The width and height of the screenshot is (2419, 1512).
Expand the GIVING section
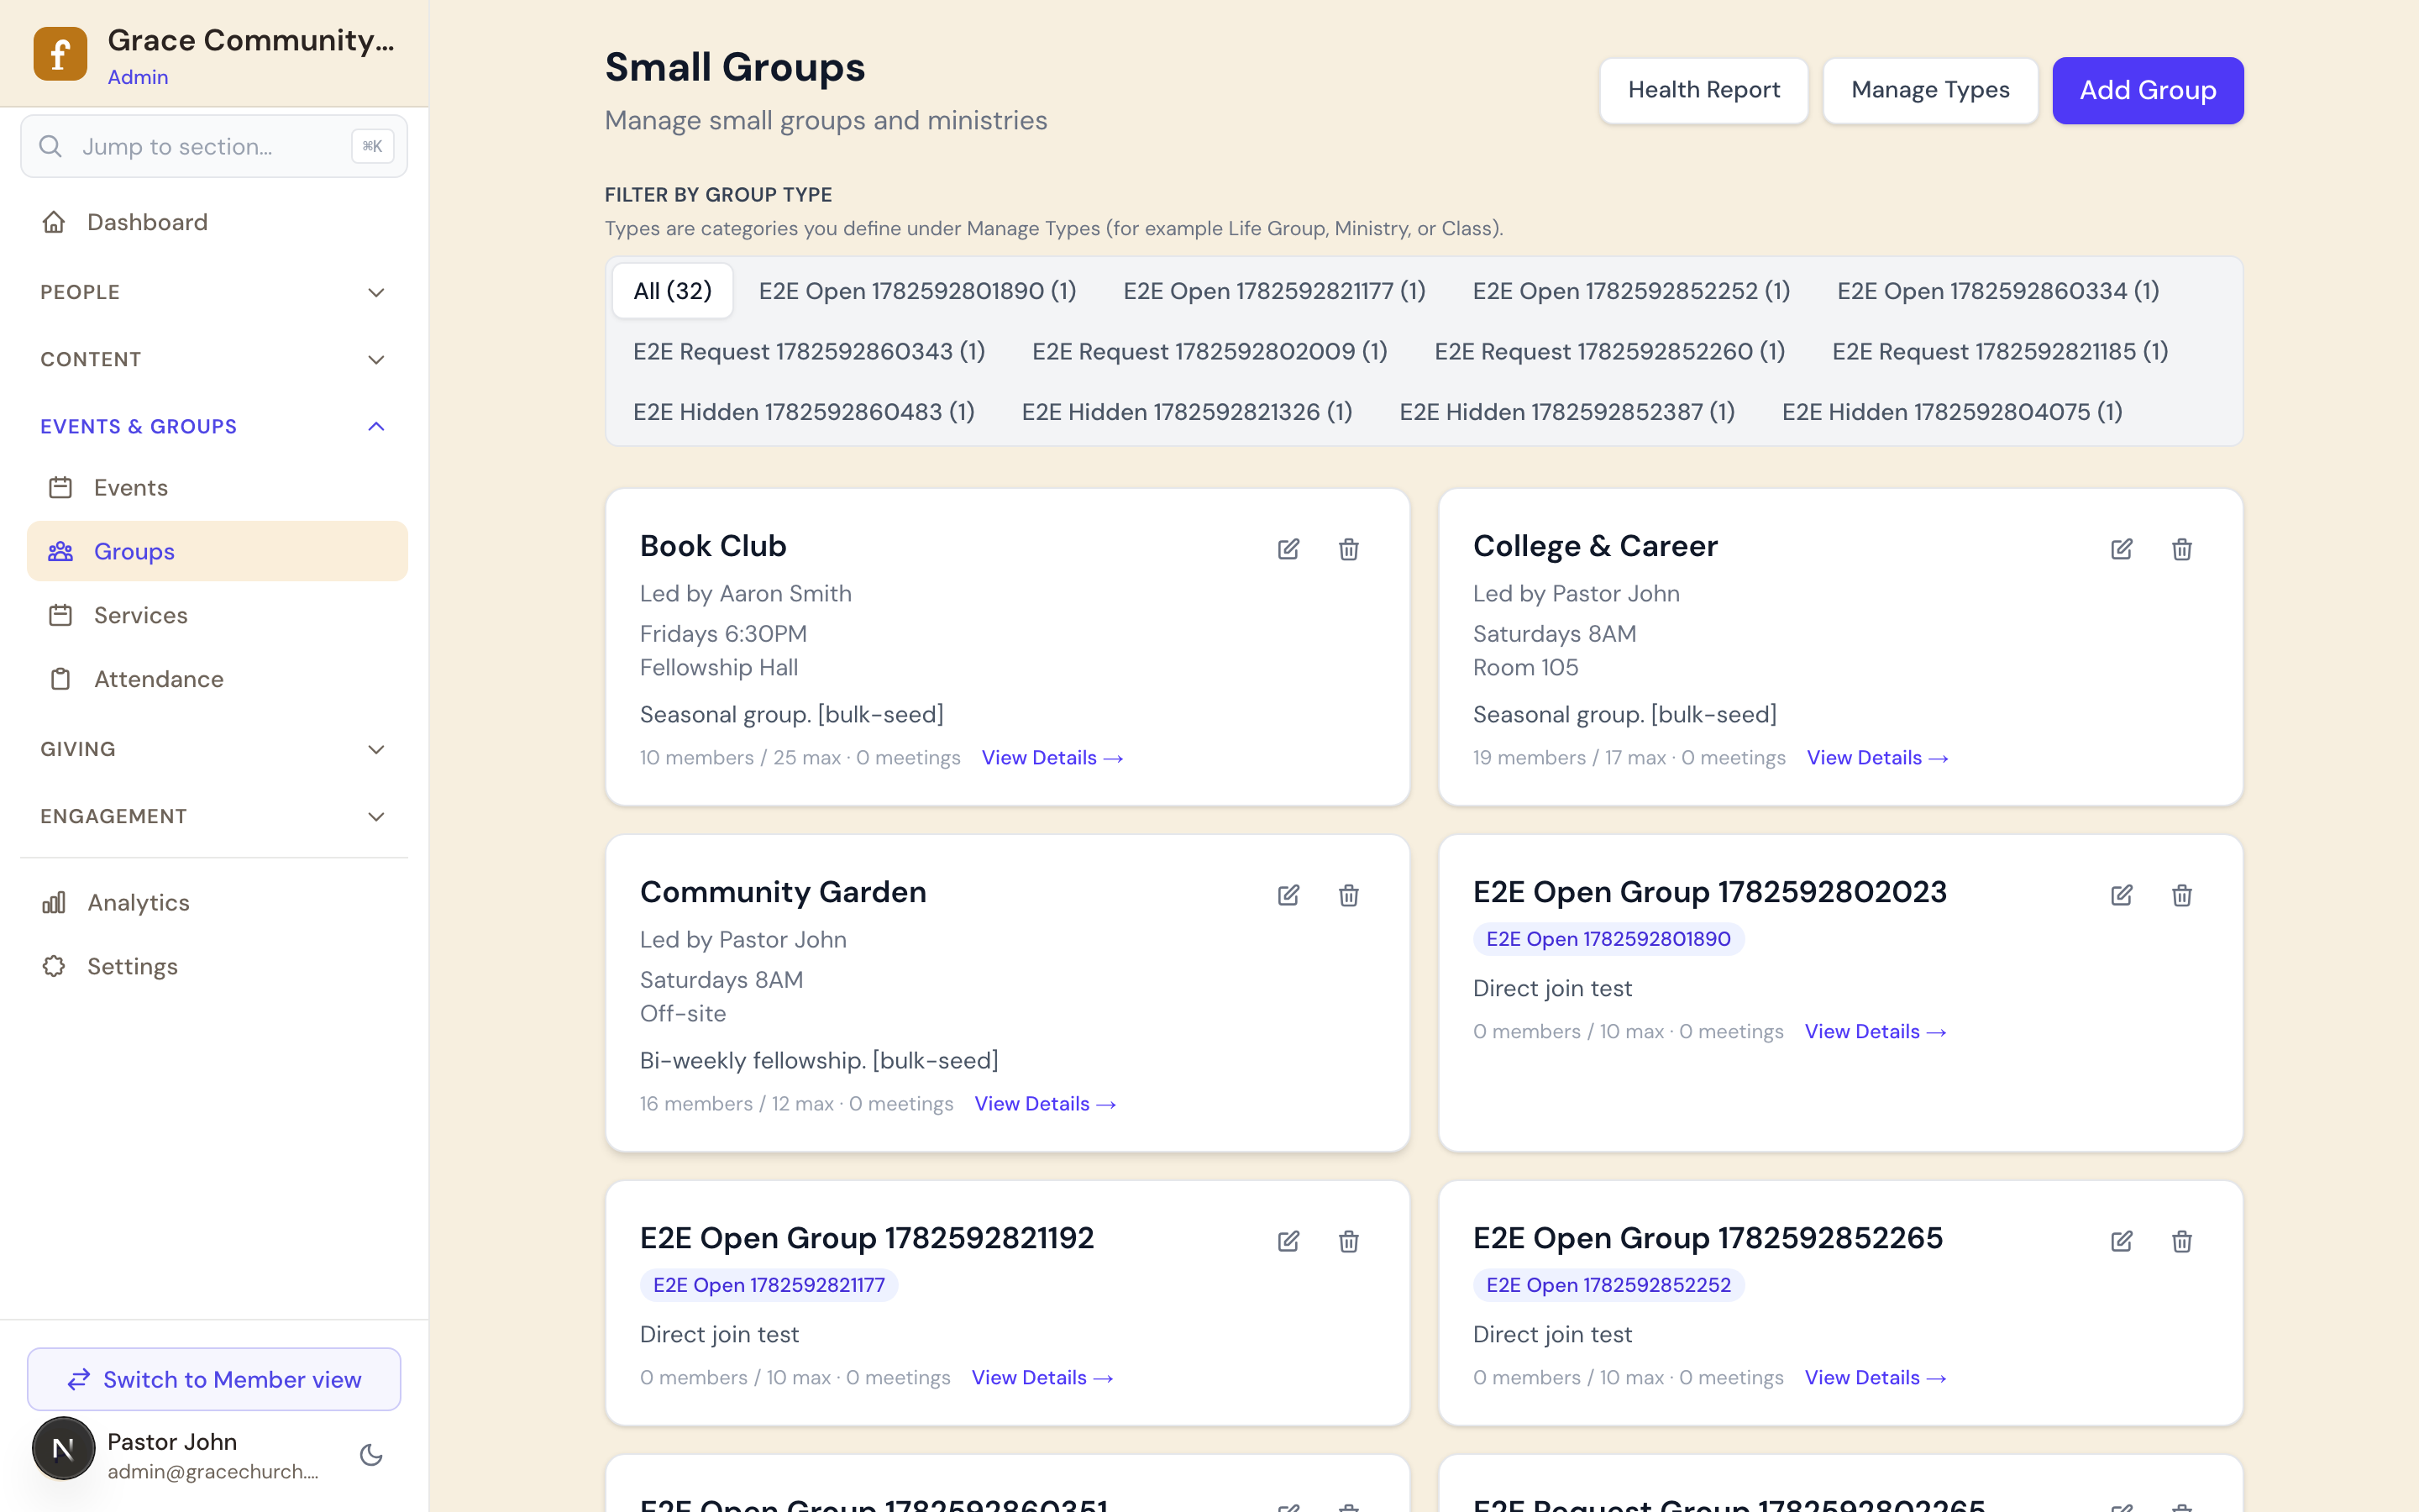click(214, 749)
